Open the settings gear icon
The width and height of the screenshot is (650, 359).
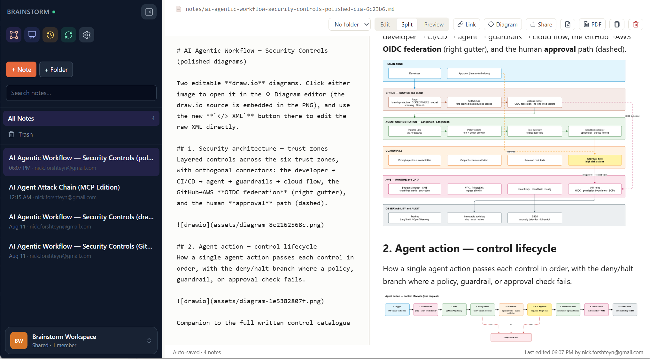pyautogui.click(x=87, y=35)
